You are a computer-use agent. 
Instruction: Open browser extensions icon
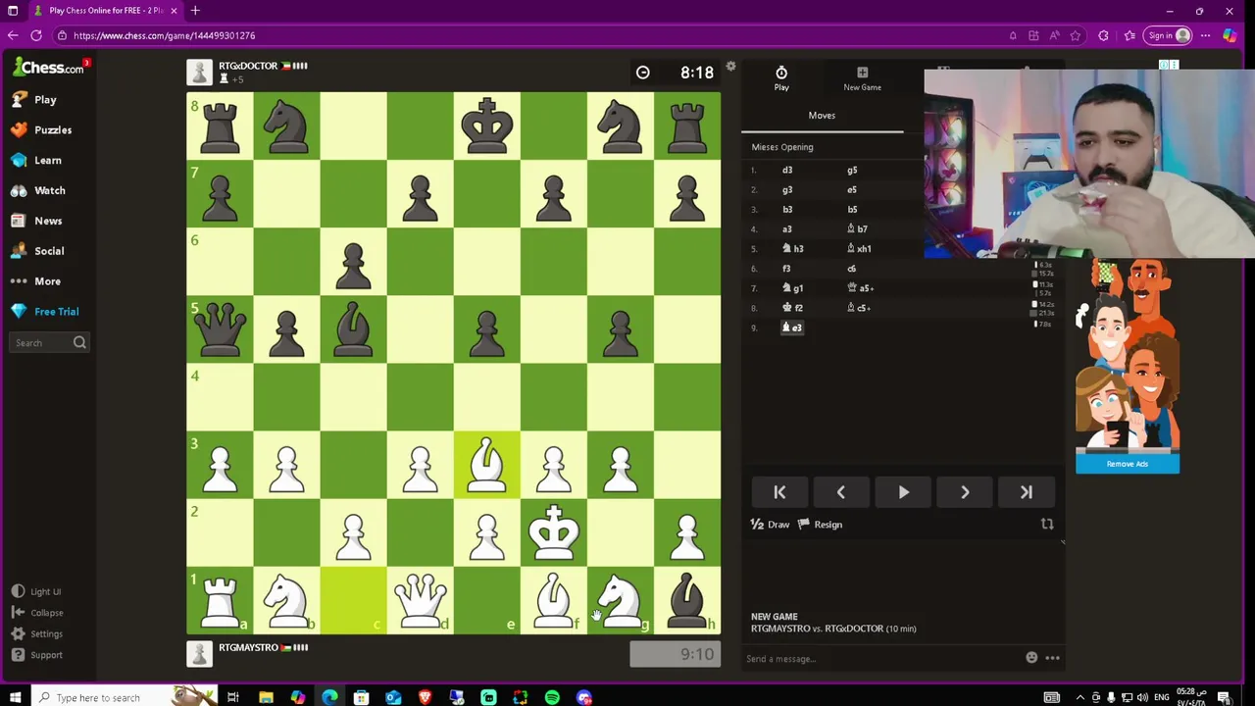tap(1103, 35)
